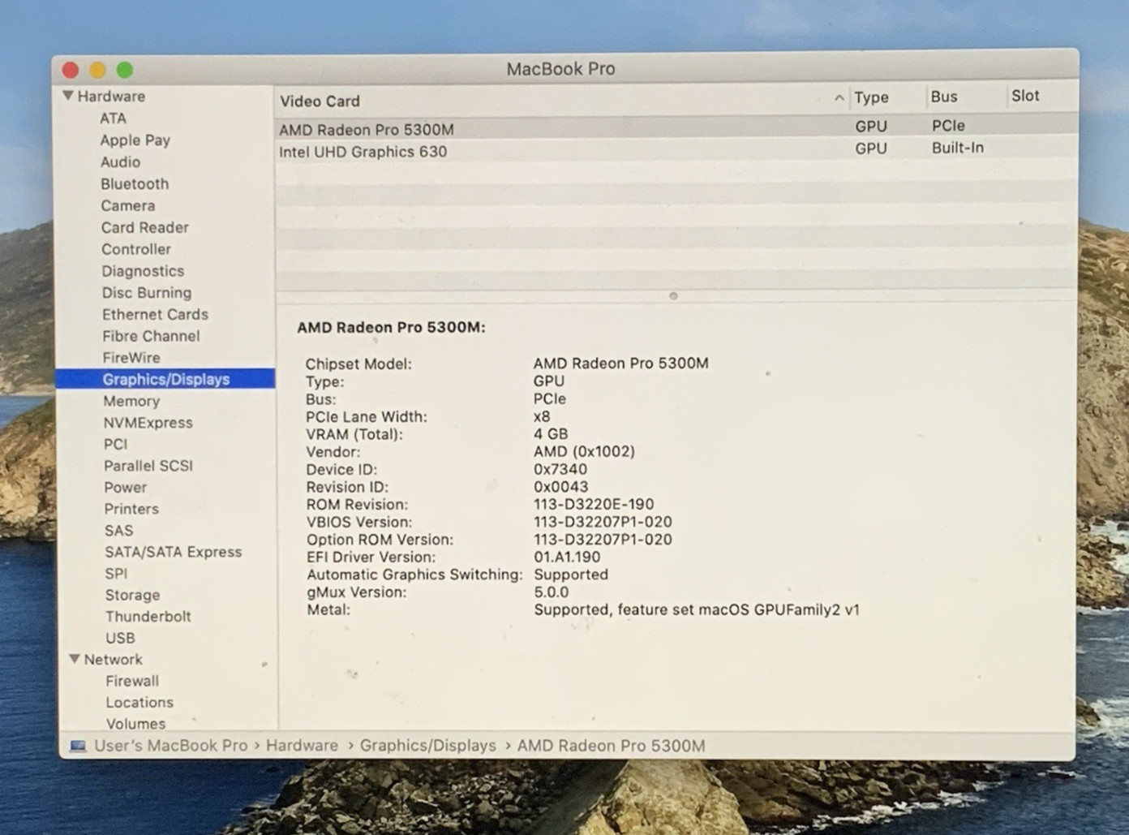
Task: Select Firewall under Network
Action: pyautogui.click(x=132, y=682)
